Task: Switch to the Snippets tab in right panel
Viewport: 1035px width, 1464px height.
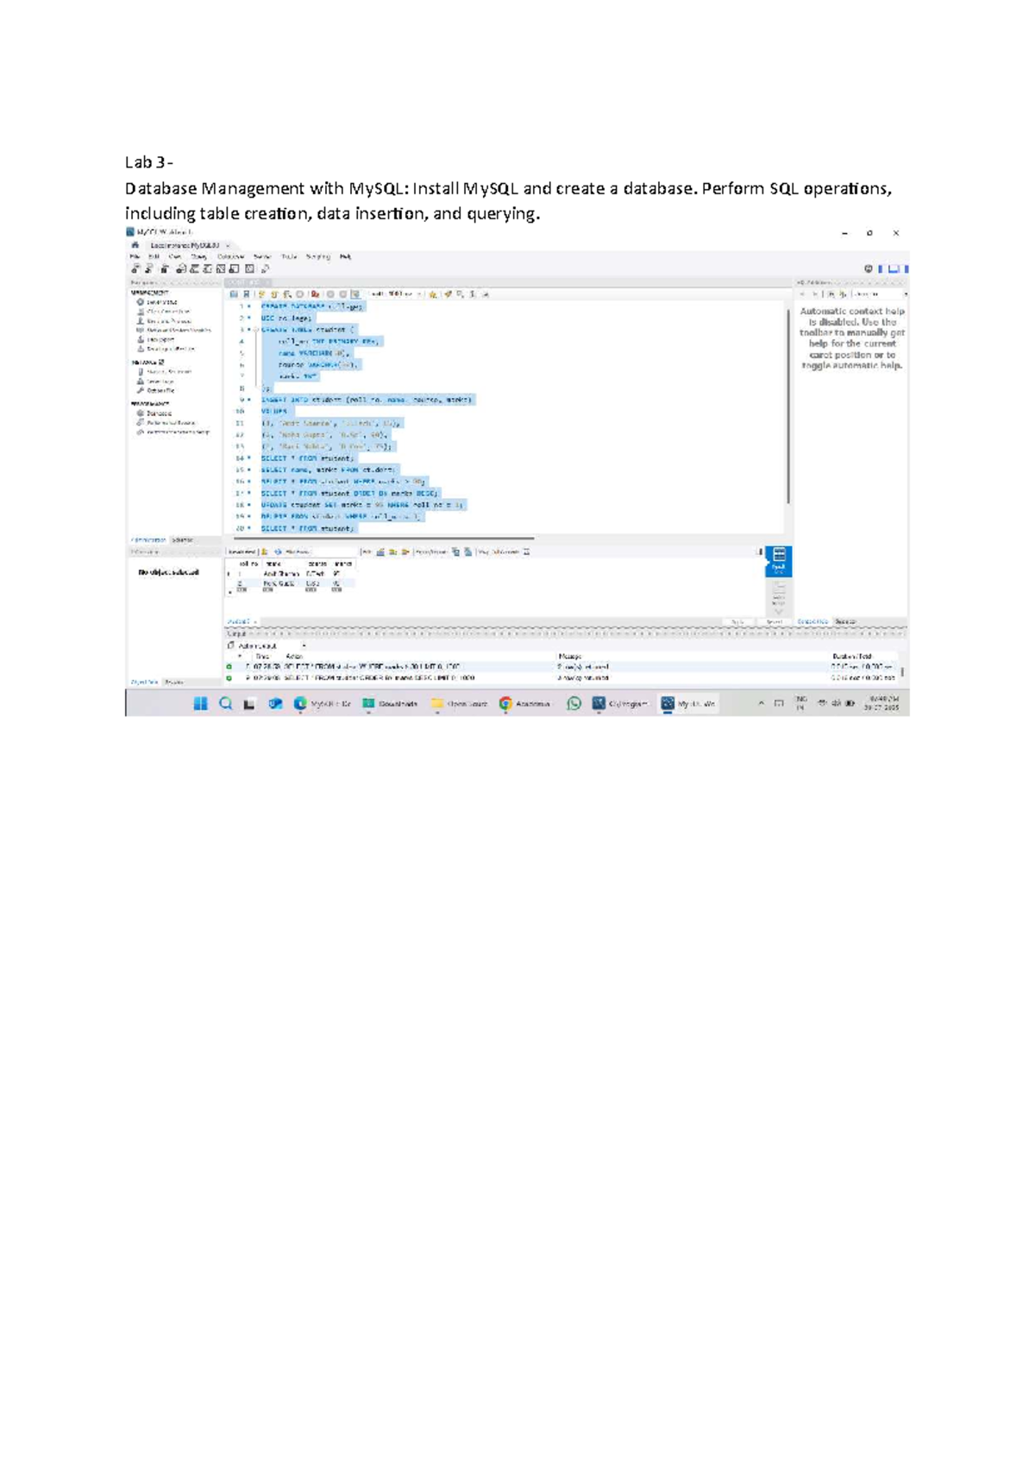Action: tap(846, 622)
